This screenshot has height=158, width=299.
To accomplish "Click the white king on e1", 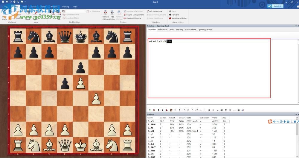I will 80,145.
